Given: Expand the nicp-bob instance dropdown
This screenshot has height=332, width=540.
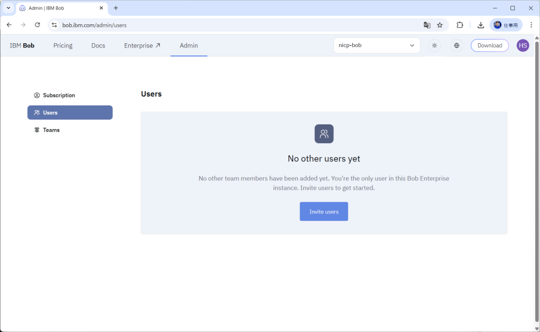Looking at the screenshot, I should 377,45.
